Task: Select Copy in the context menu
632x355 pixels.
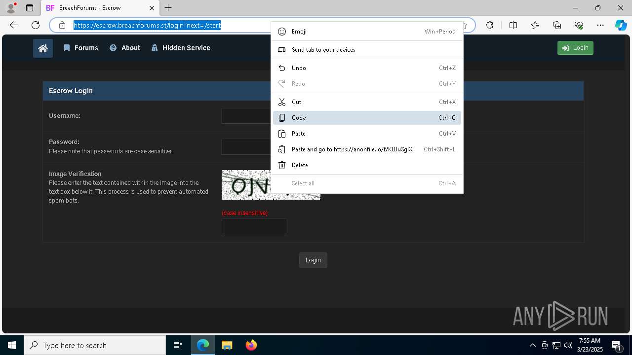Action: (367, 118)
